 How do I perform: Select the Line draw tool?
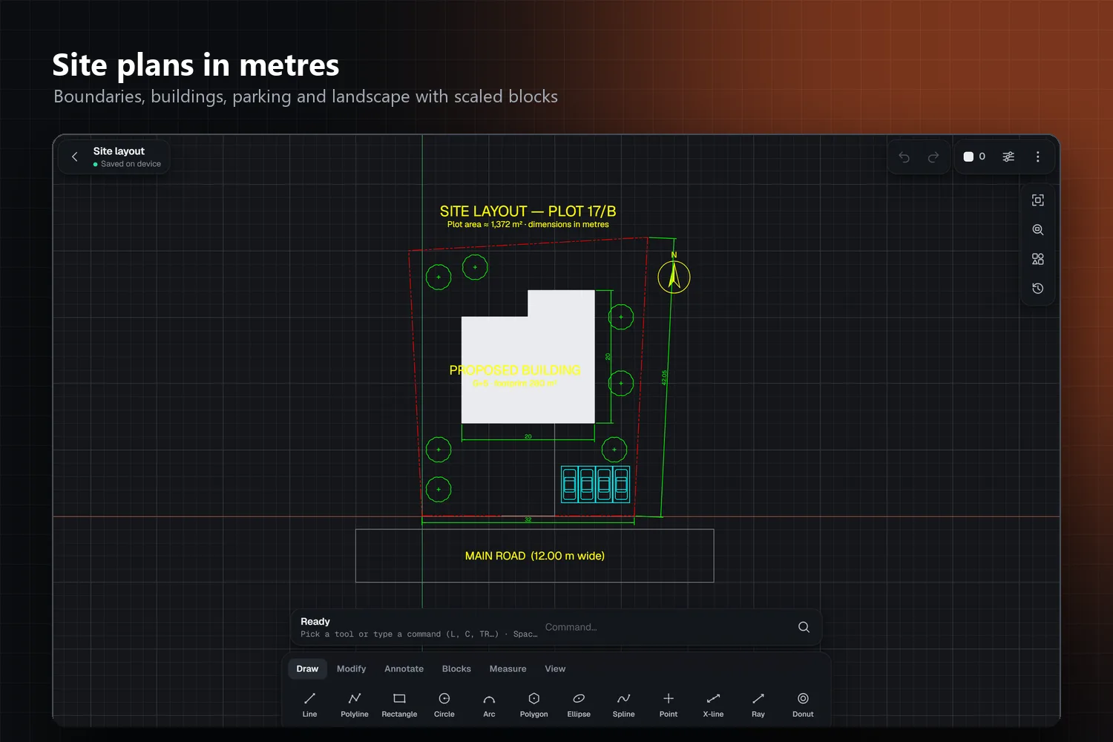[x=309, y=705]
